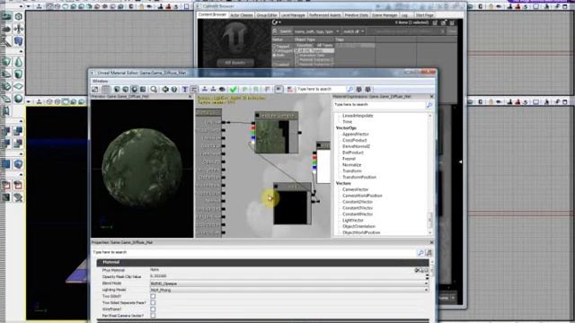Enable the Two Sided checkbox
The width and height of the screenshot is (575, 323).
coord(153,296)
